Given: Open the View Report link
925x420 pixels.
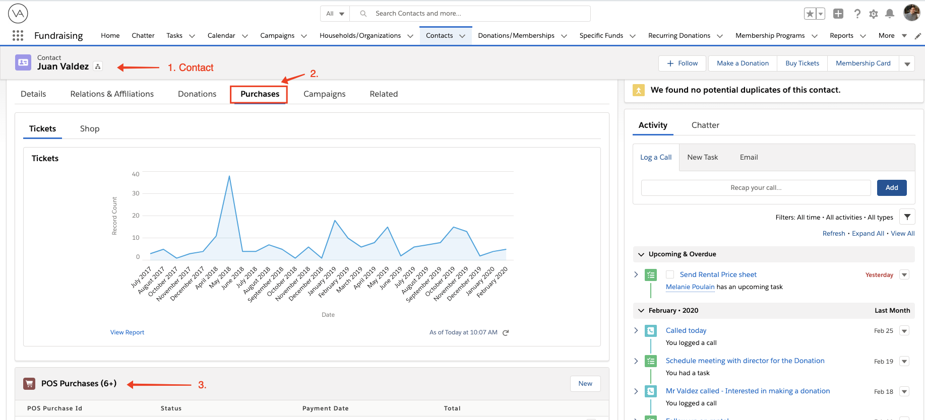Looking at the screenshot, I should click(x=127, y=332).
